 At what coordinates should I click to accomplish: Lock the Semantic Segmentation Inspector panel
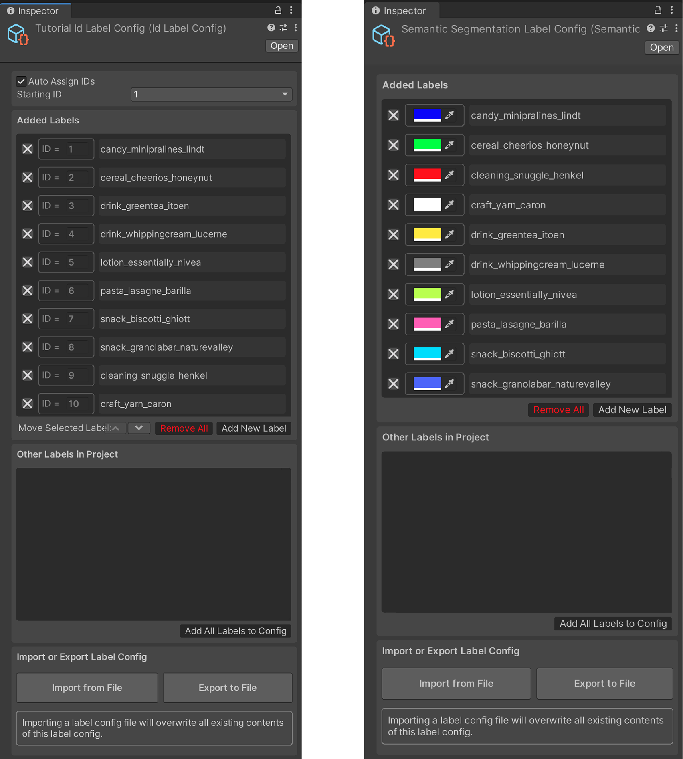(658, 10)
